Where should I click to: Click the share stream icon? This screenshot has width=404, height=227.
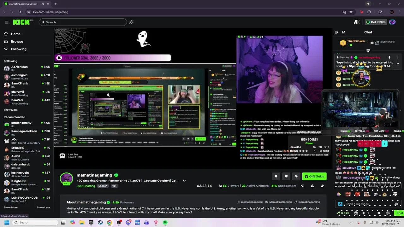click(x=302, y=186)
